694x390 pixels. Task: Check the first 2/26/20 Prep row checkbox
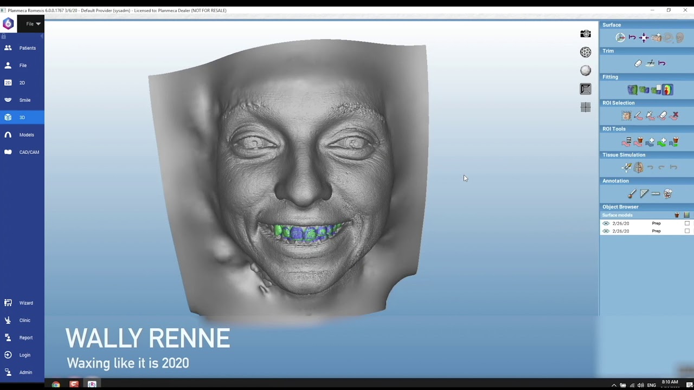pyautogui.click(x=687, y=223)
